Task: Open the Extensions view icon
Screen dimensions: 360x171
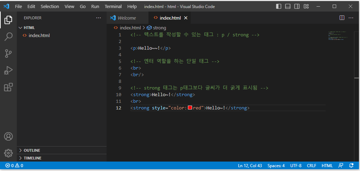Action: (x=8, y=87)
